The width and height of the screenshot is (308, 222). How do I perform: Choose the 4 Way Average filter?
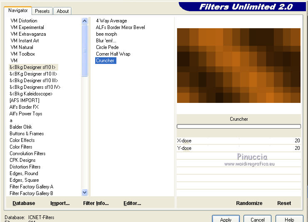coord(111,21)
